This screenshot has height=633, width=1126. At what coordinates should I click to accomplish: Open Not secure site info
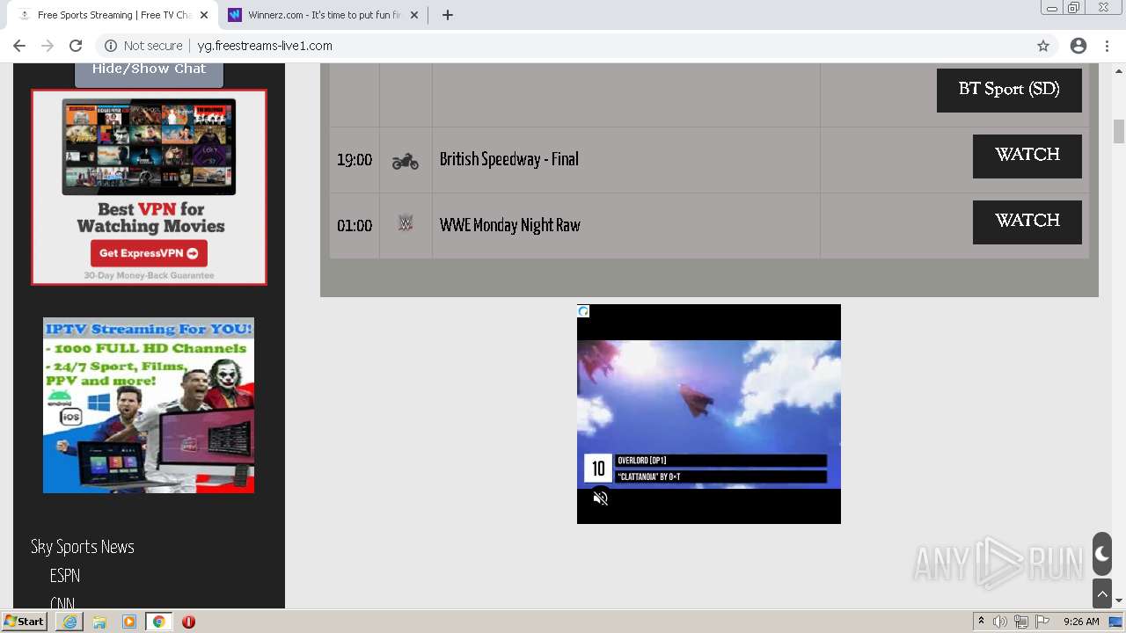[143, 46]
